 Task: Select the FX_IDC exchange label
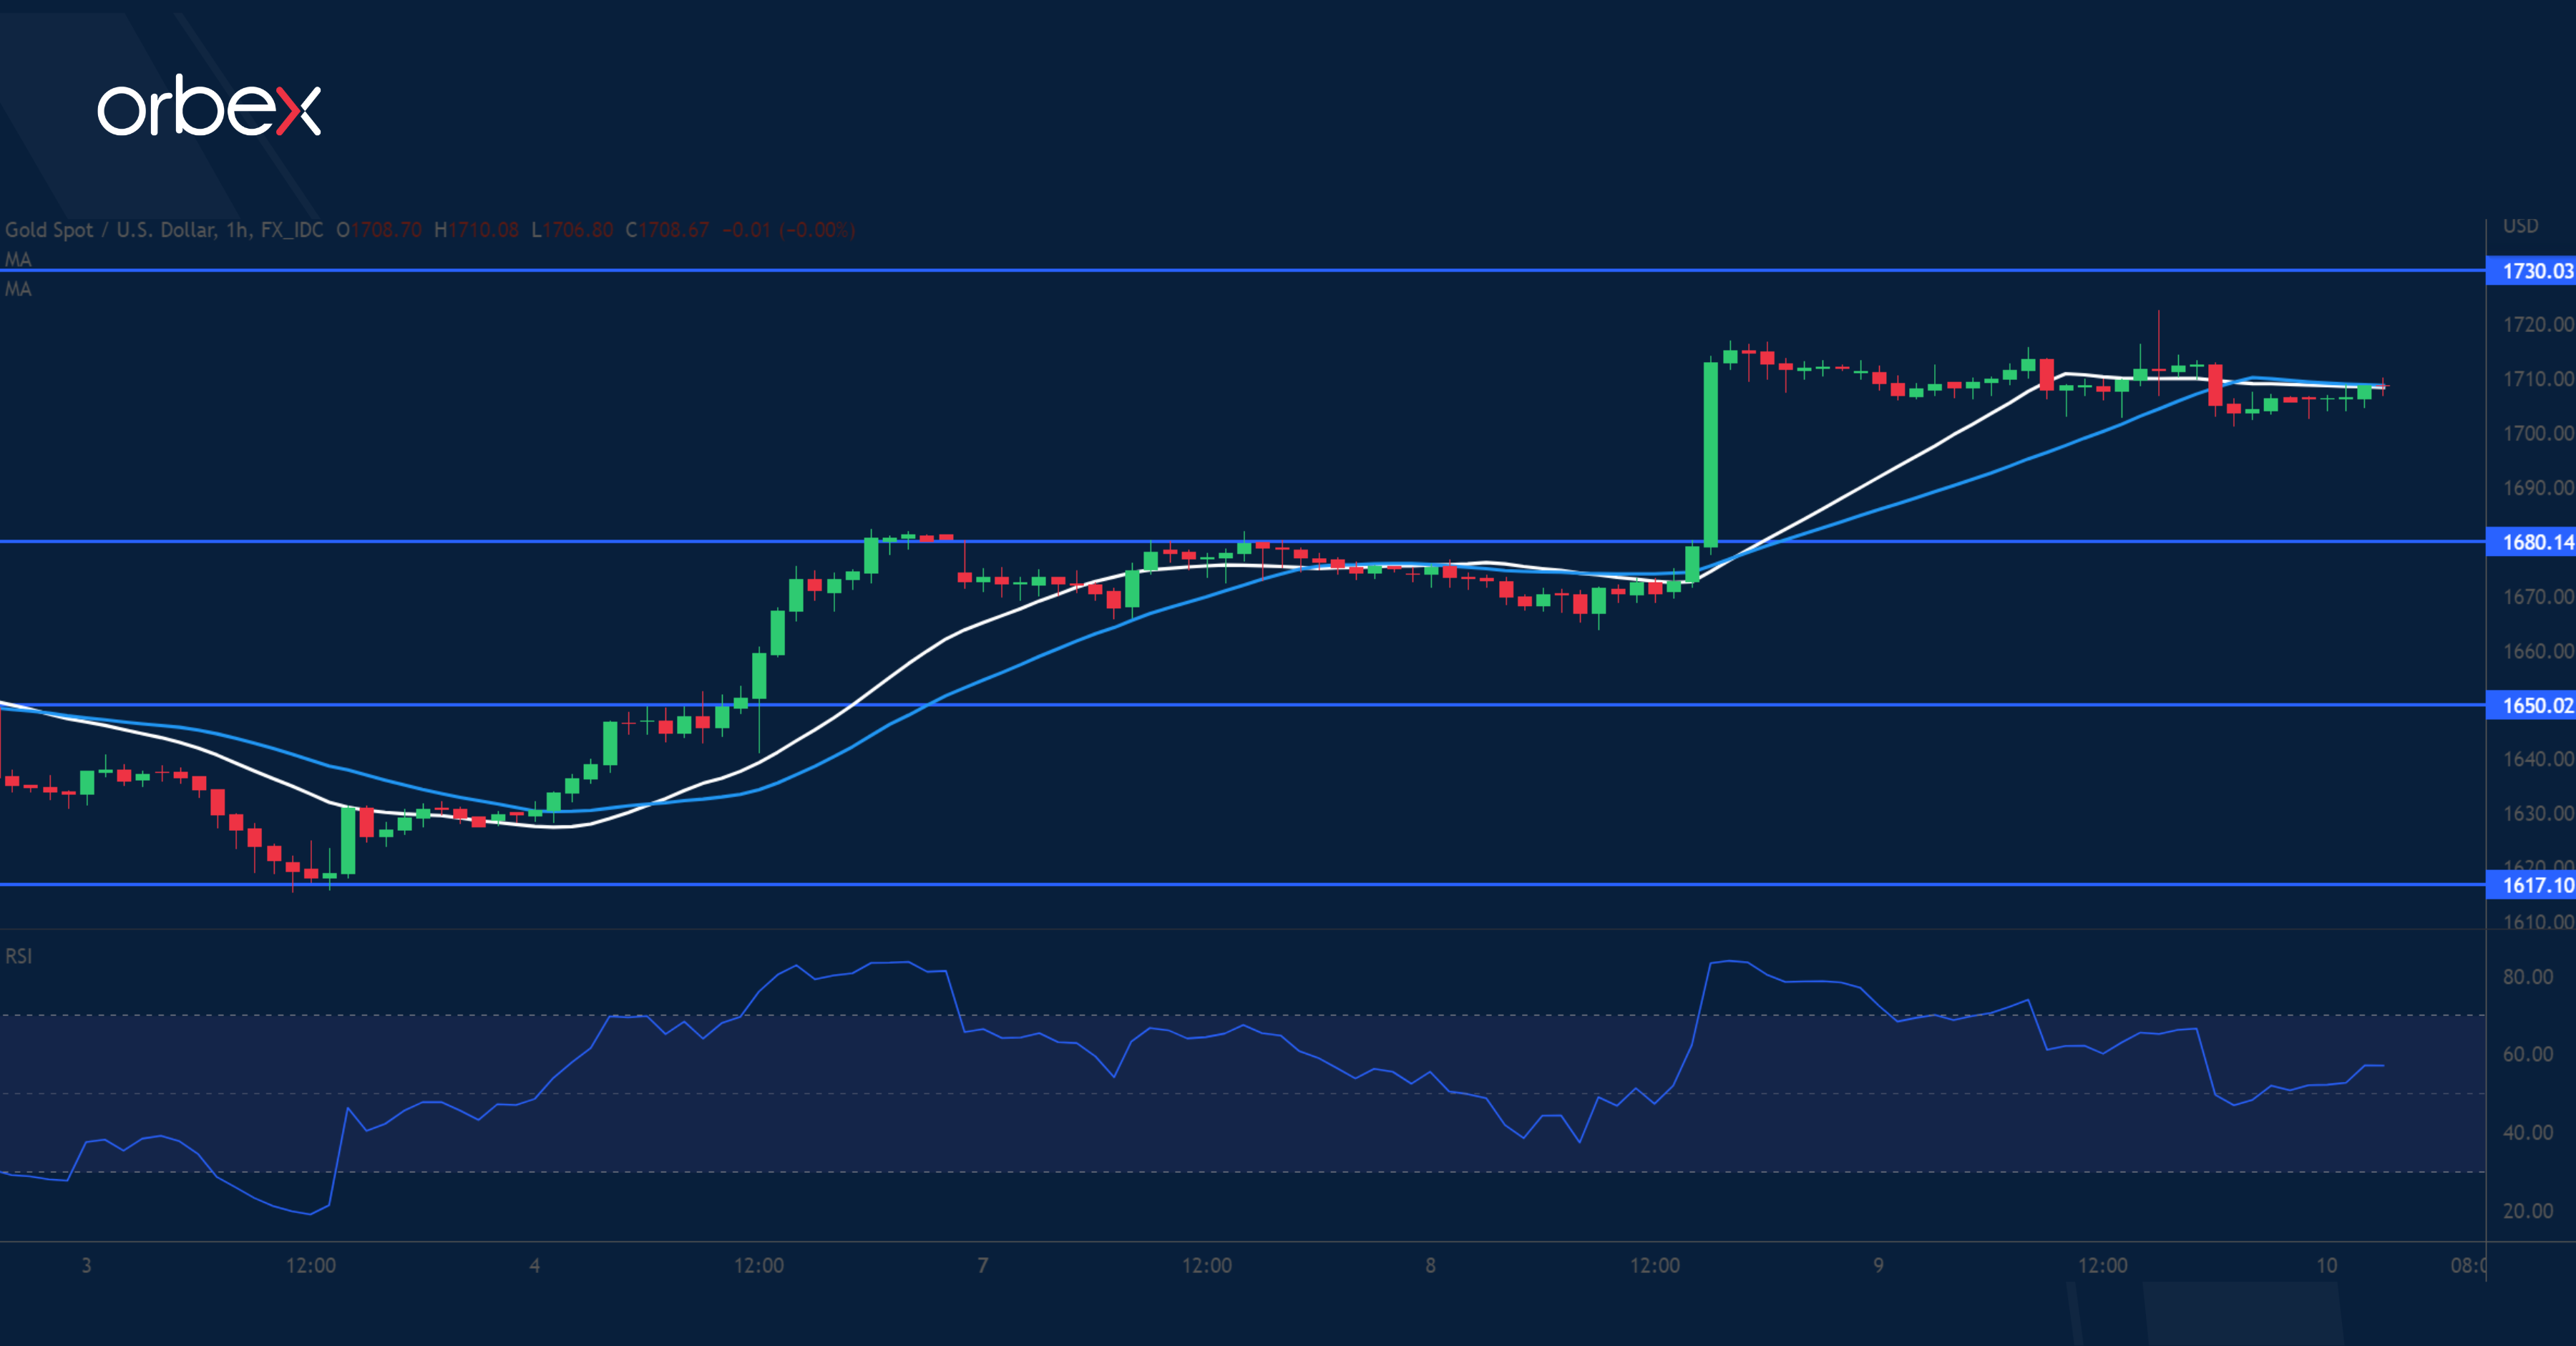[x=293, y=230]
